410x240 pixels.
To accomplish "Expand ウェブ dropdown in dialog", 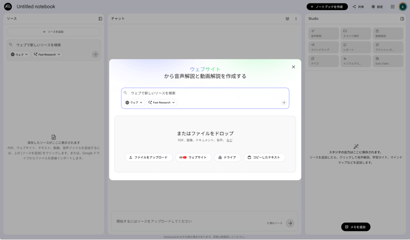I will coord(134,103).
